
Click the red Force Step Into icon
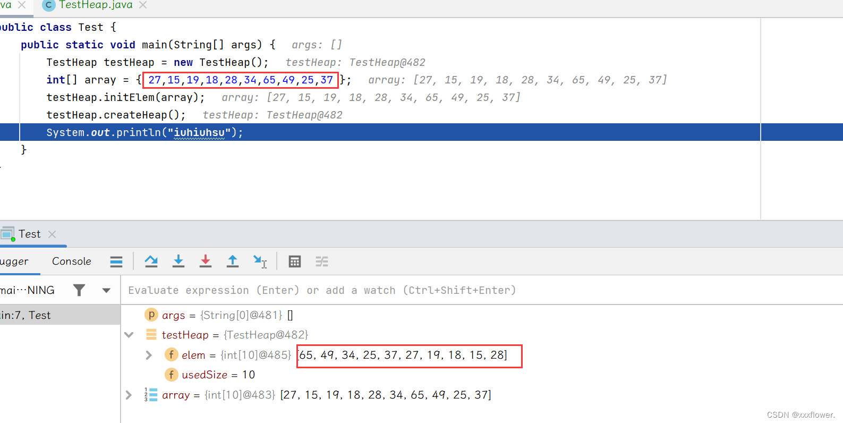point(206,261)
